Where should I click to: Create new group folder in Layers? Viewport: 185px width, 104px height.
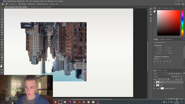177,99
